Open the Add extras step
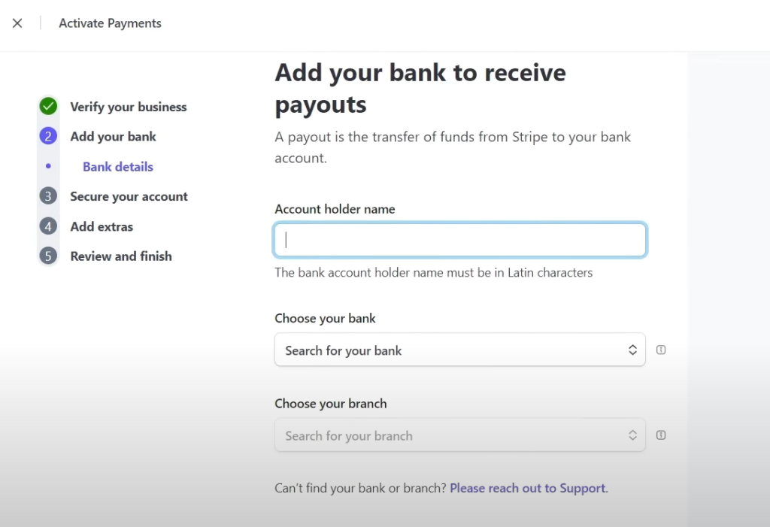 click(102, 226)
